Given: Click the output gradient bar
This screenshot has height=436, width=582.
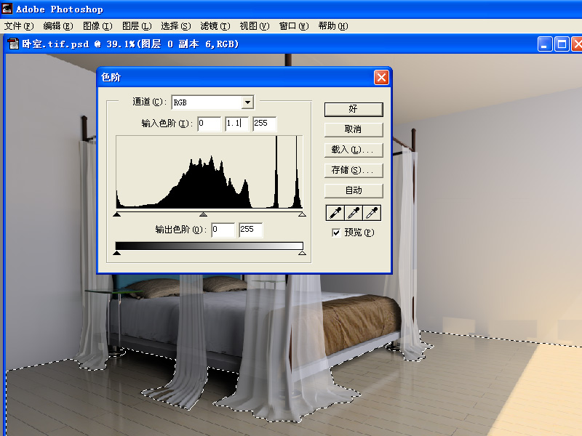Looking at the screenshot, I should coord(210,246).
